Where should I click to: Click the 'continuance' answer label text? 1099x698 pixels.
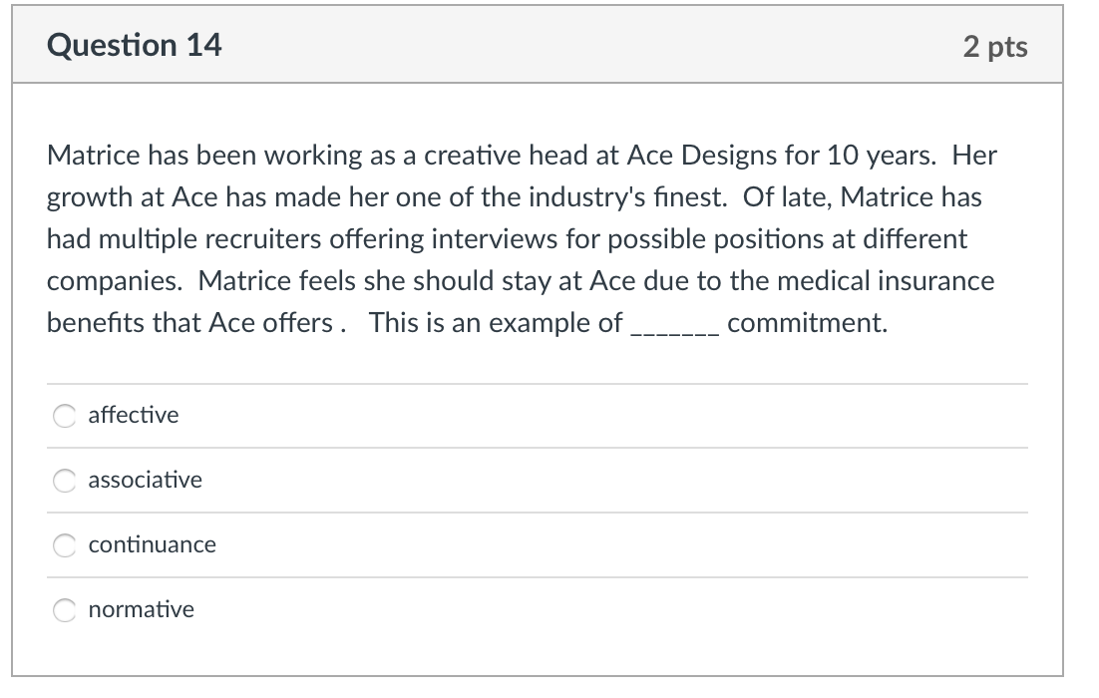click(152, 544)
